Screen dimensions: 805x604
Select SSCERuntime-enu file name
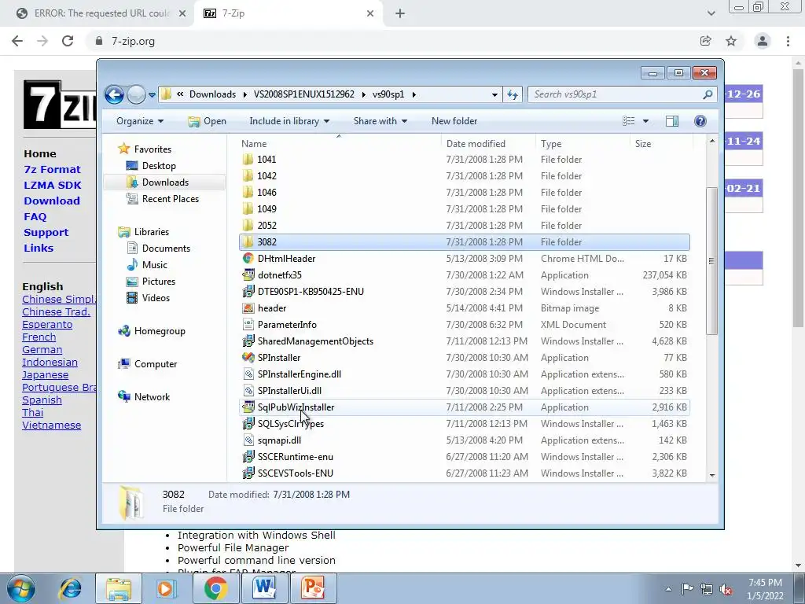tap(296, 457)
